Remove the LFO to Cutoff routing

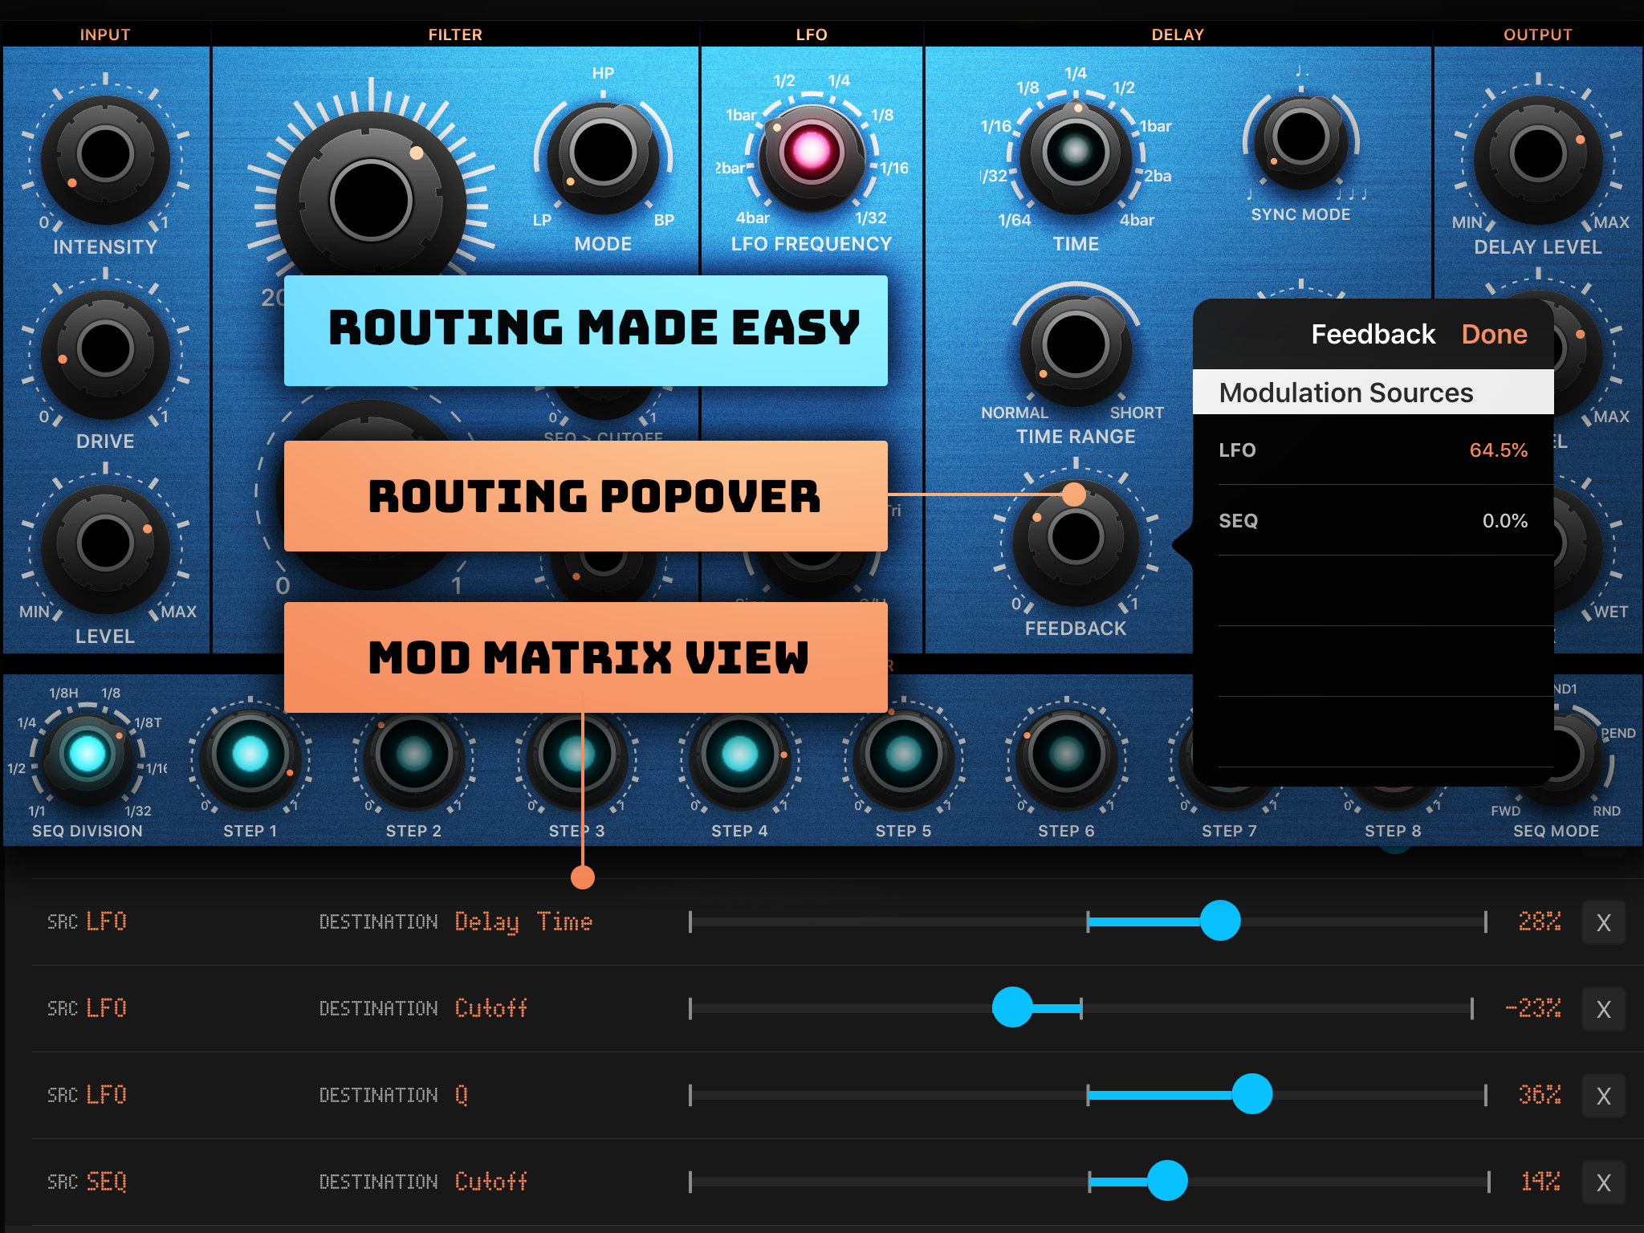pos(1603,1009)
